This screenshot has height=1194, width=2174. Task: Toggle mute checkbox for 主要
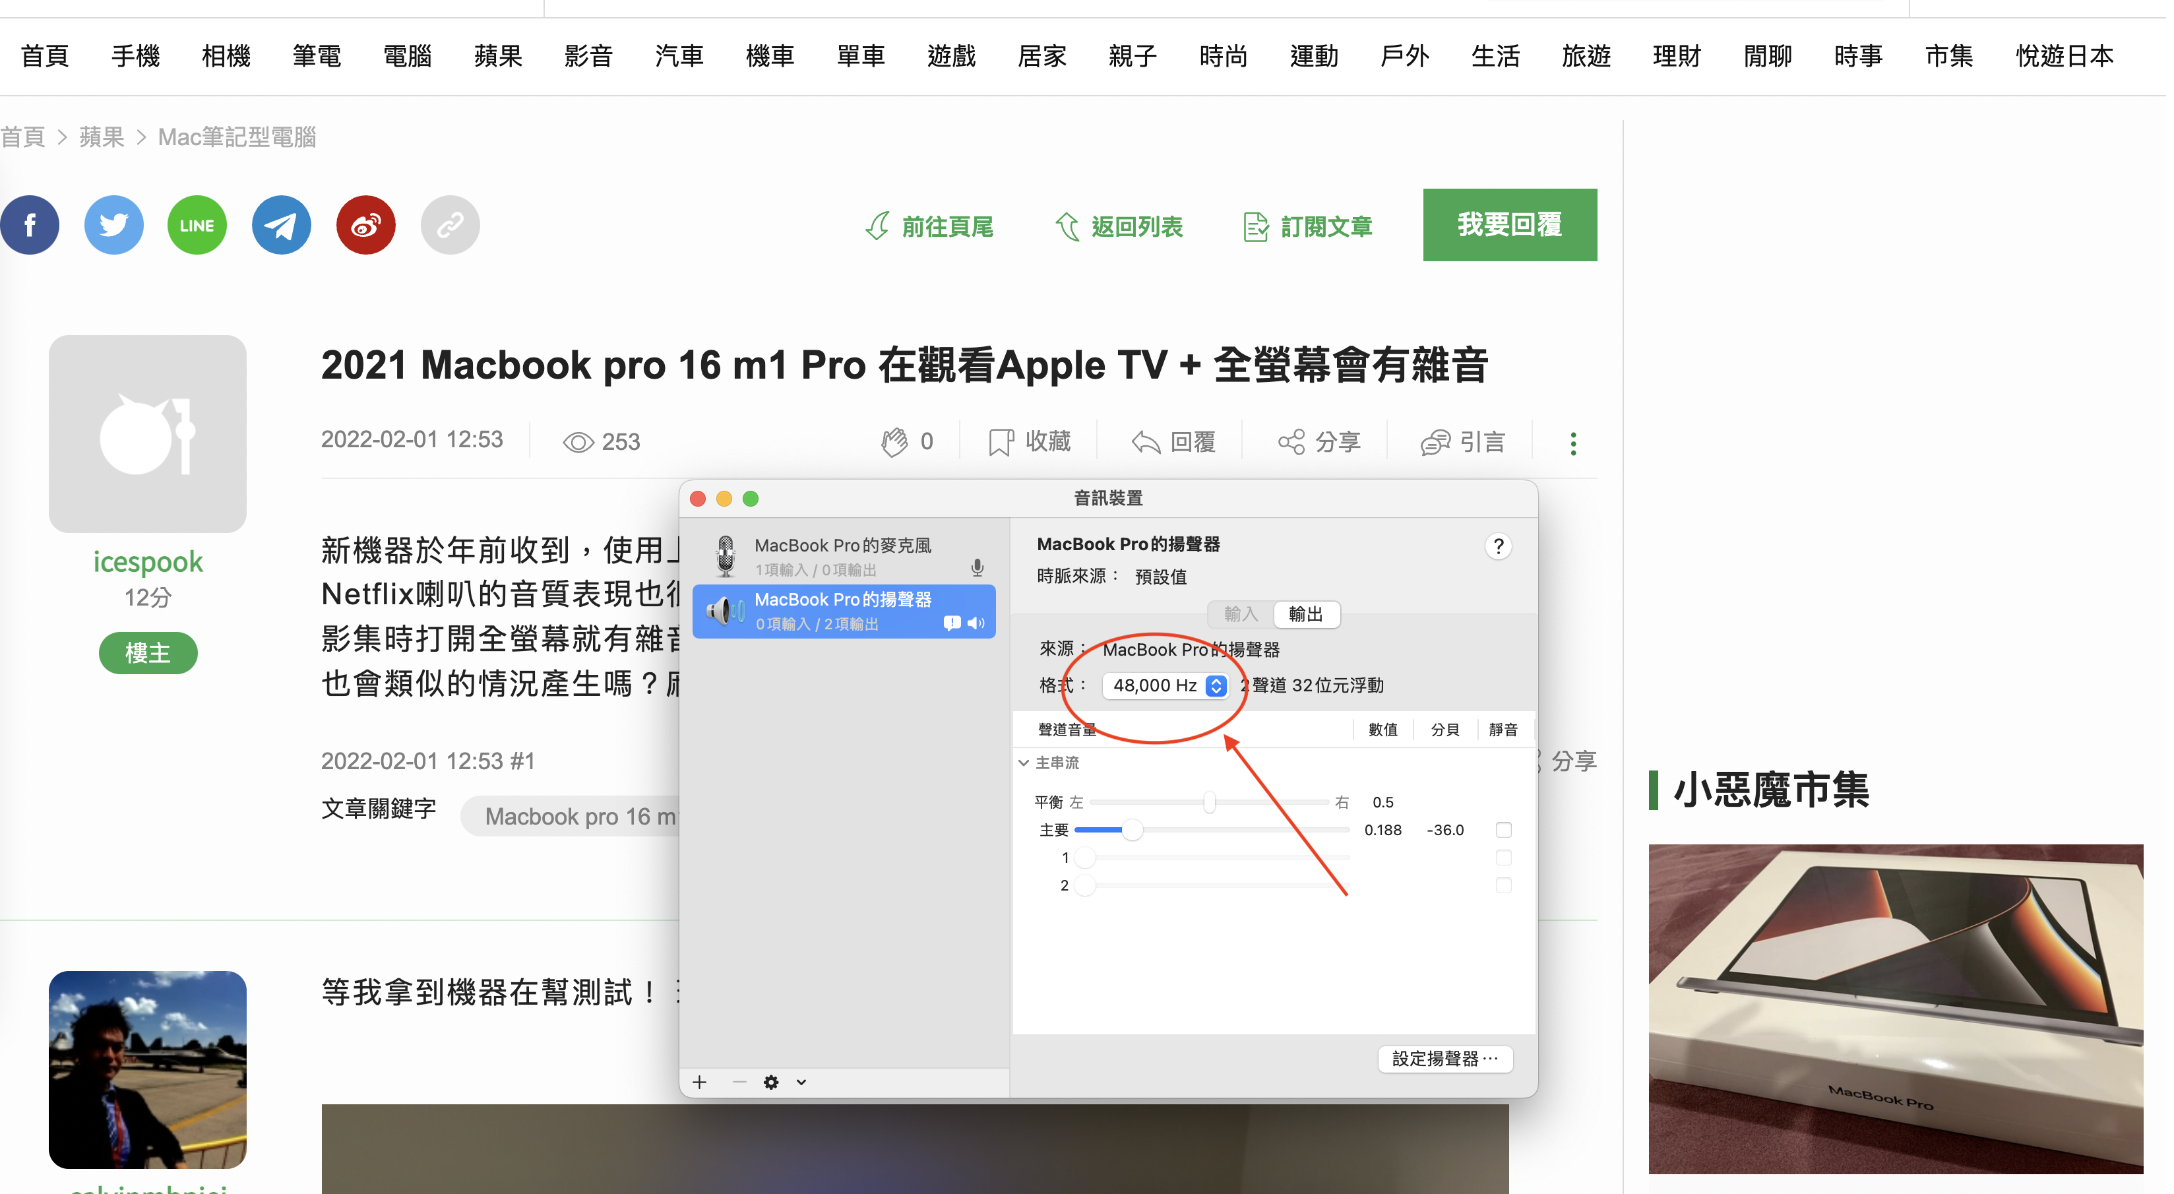pos(1504,829)
